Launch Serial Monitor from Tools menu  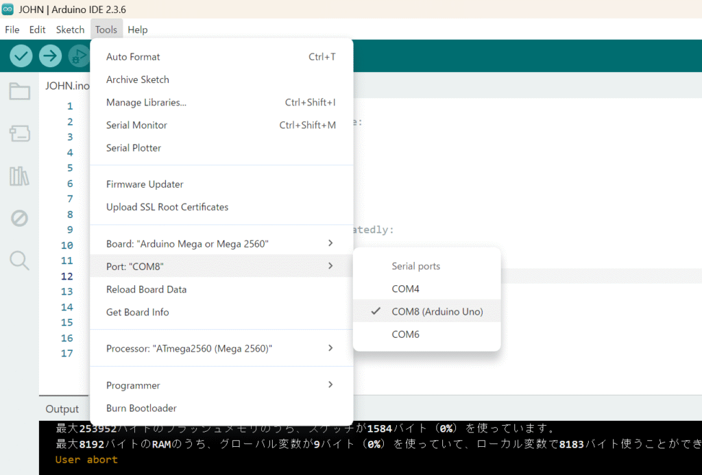click(221, 125)
